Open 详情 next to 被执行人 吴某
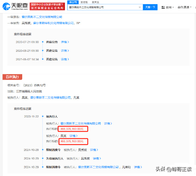 tap(73, 136)
